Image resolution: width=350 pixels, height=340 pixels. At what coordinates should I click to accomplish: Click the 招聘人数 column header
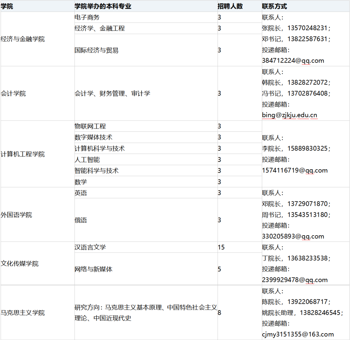tap(240, 6)
